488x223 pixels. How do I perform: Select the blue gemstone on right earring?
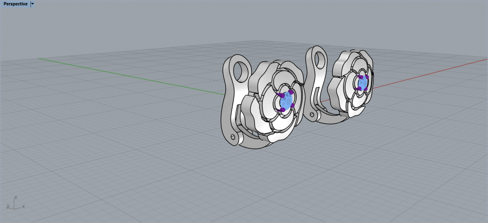[x=362, y=83]
